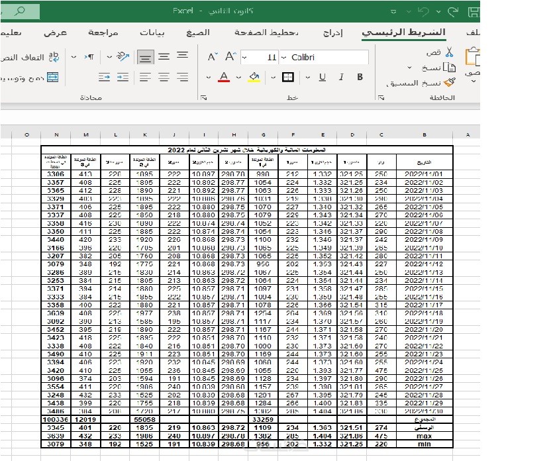Apply the yellow fill color bucket
The width and height of the screenshot is (551, 461).
(254, 77)
